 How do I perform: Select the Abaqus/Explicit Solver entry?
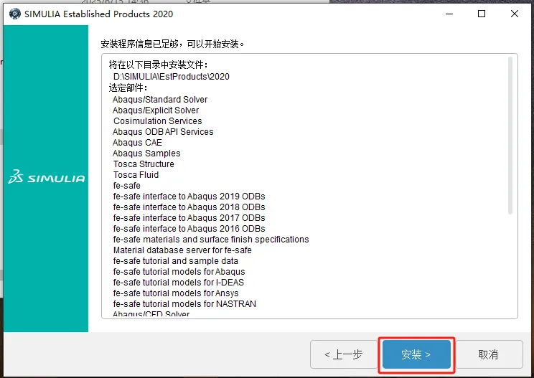click(x=156, y=110)
